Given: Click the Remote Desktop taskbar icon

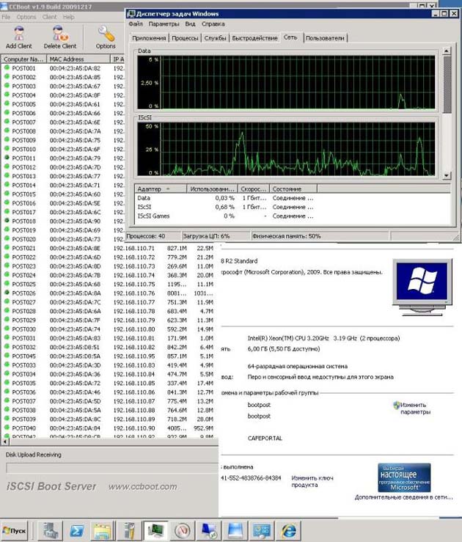Looking at the screenshot, I should click(209, 530).
